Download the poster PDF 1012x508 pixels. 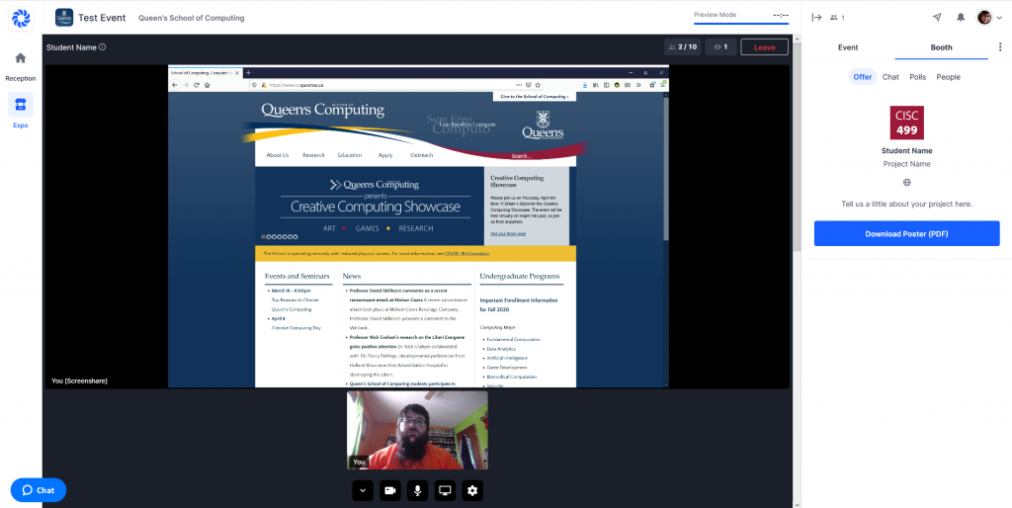click(x=907, y=233)
